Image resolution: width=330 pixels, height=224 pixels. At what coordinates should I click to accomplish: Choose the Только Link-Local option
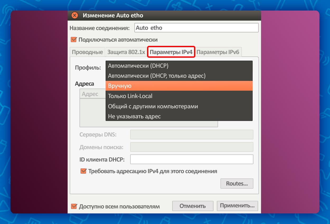(x=179, y=96)
